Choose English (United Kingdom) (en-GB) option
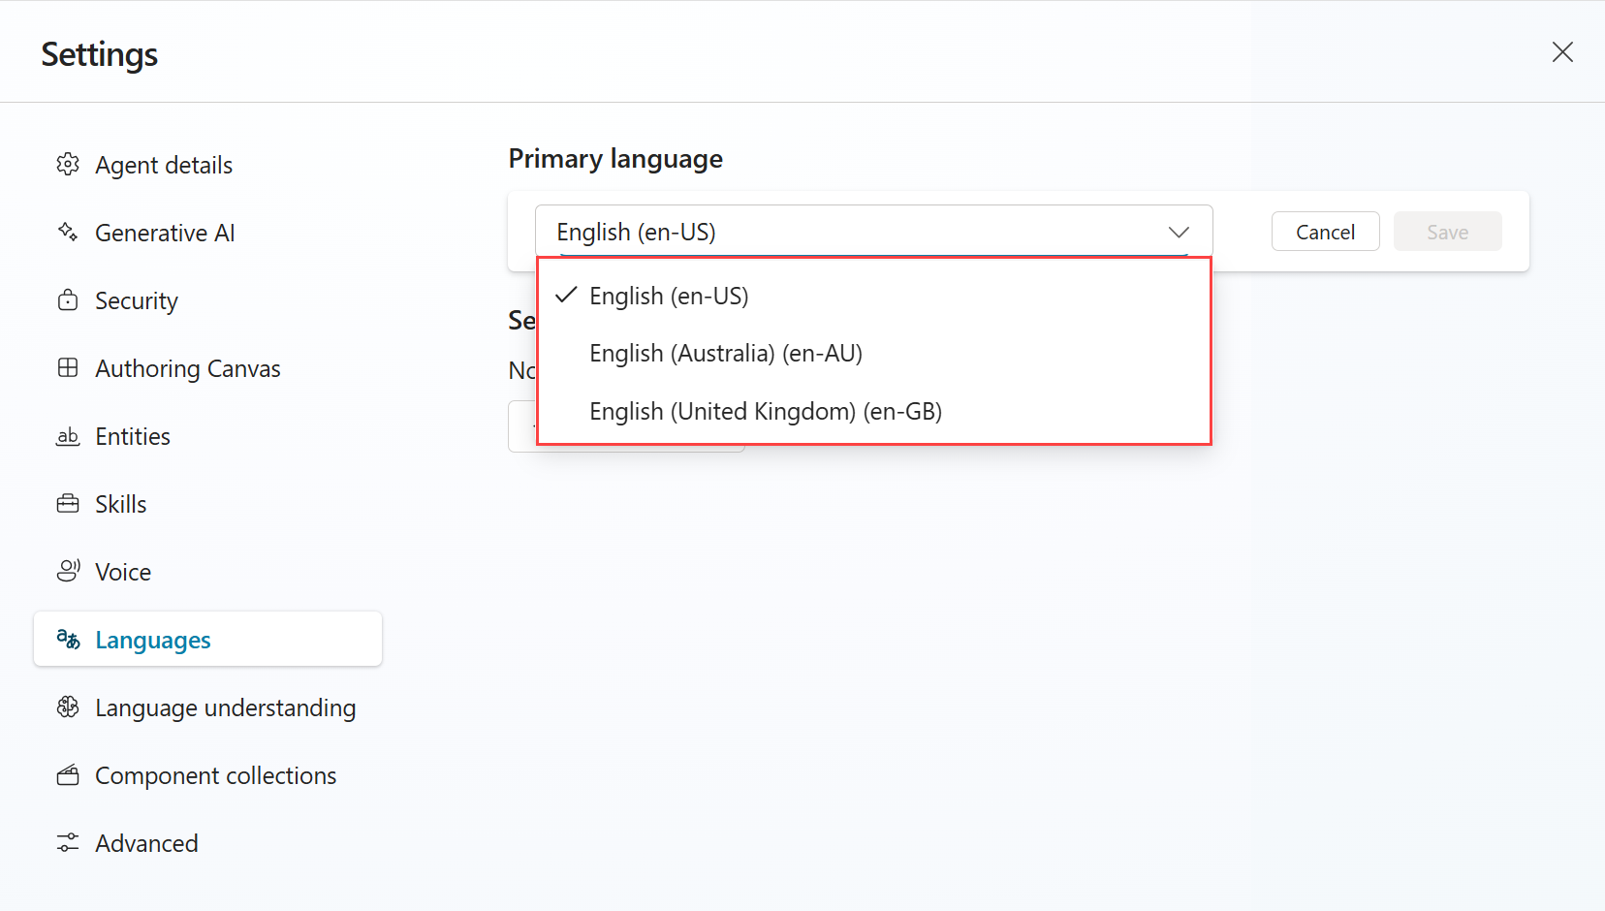 click(x=874, y=412)
